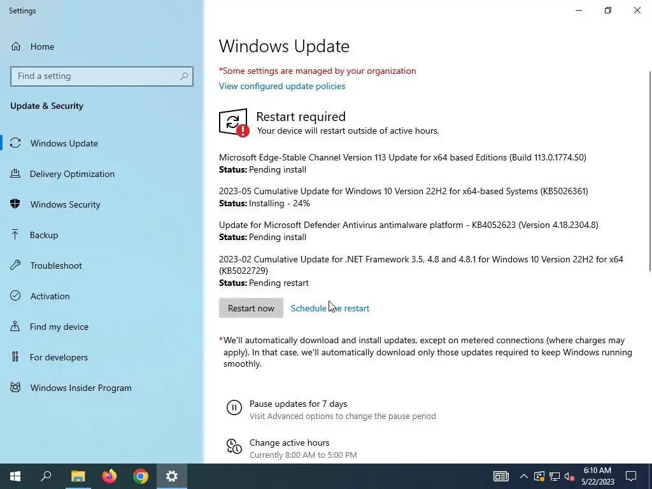Click the Activation checkmark icon
The image size is (652, 489).
[x=15, y=295]
